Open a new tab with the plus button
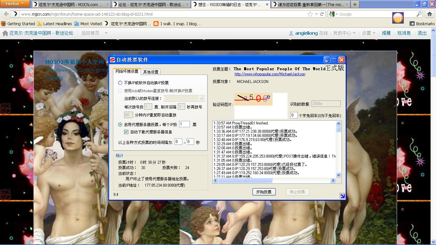Viewport: 436px width, 245px height. point(355,4)
